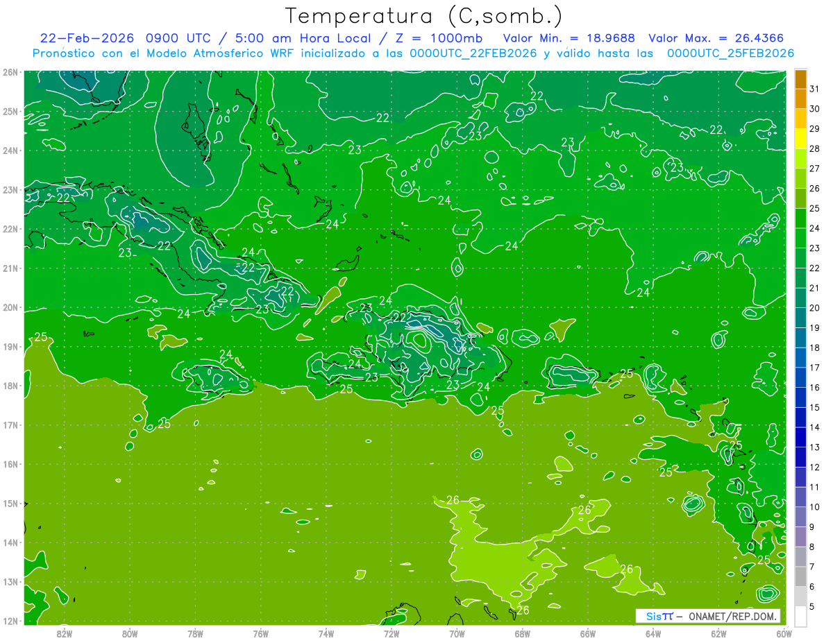Click the "14" value on the color legend
The height and width of the screenshot is (643, 833).
(814, 427)
